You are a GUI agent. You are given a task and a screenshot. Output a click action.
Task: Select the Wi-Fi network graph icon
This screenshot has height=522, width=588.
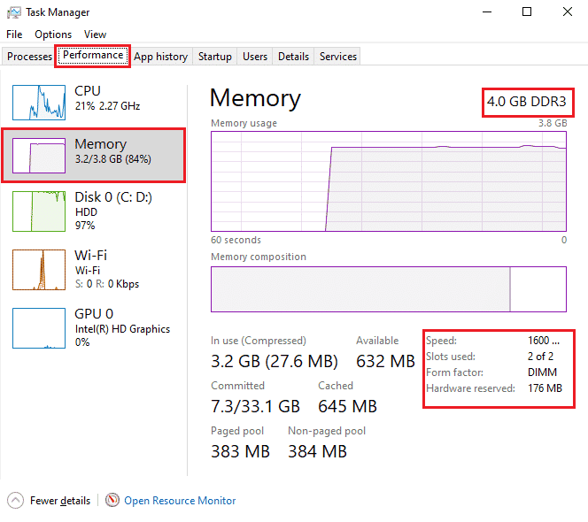coord(38,271)
